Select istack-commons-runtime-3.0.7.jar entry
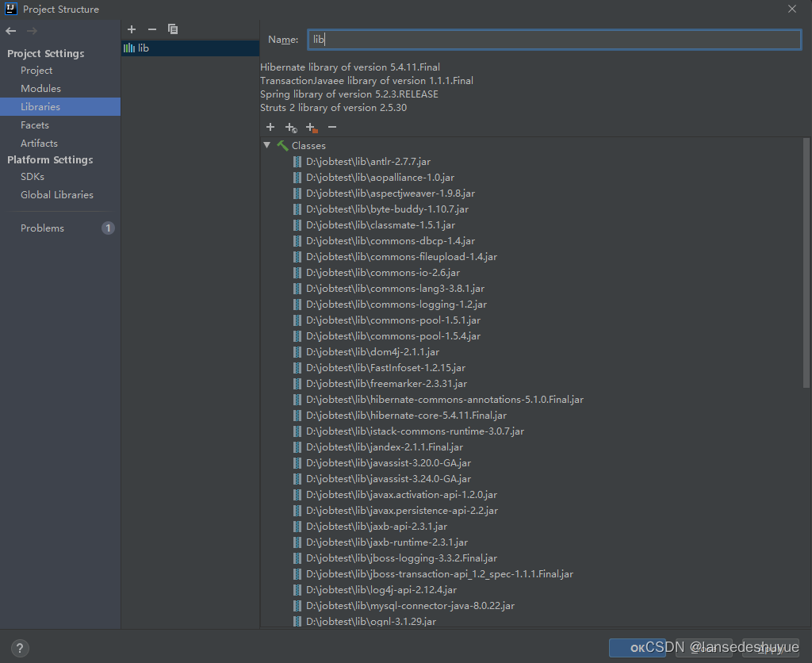The width and height of the screenshot is (812, 663). pyautogui.click(x=415, y=431)
